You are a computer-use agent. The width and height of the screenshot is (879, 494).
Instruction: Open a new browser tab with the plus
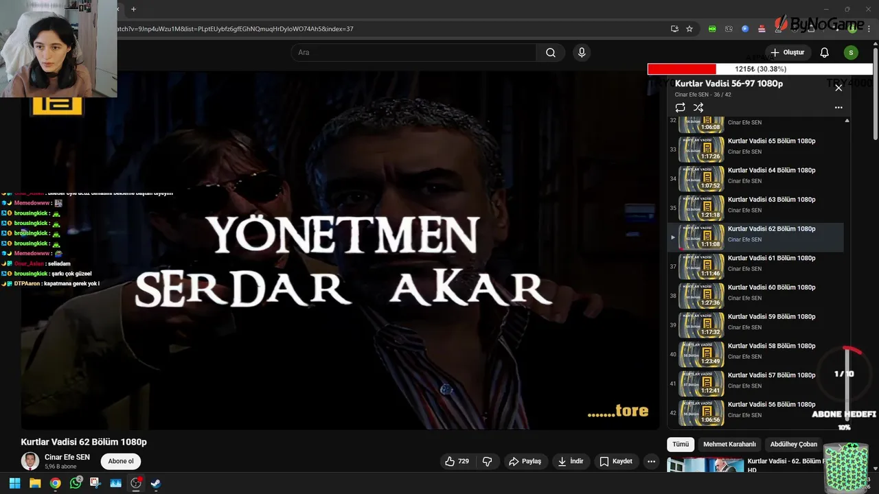[133, 9]
